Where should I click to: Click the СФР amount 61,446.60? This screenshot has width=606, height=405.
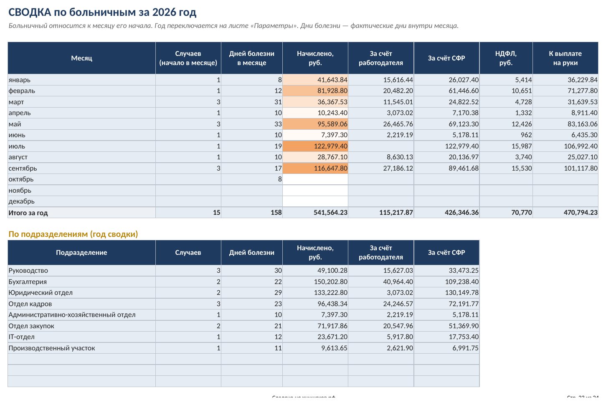tap(447, 91)
